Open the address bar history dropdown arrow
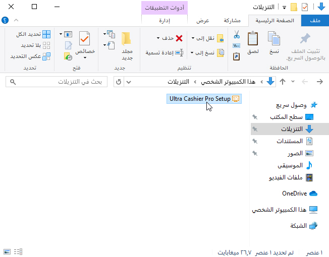Screen dimensions: 329x257 128,82
